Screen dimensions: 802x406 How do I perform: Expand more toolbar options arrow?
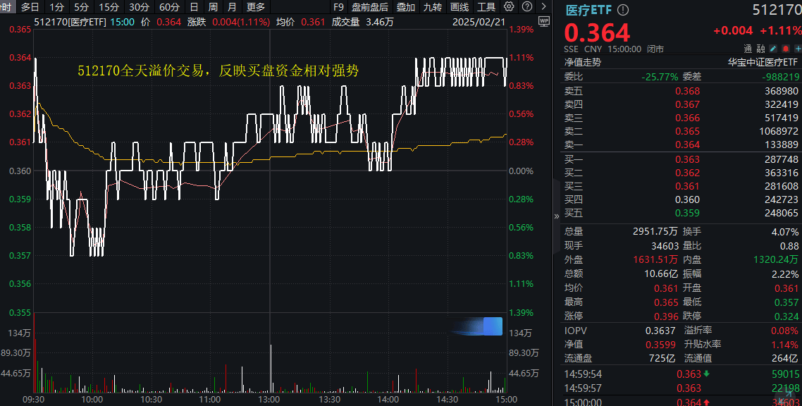pos(543,6)
